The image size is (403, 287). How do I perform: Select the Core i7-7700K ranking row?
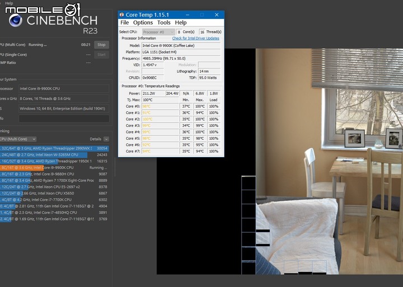pos(54,200)
